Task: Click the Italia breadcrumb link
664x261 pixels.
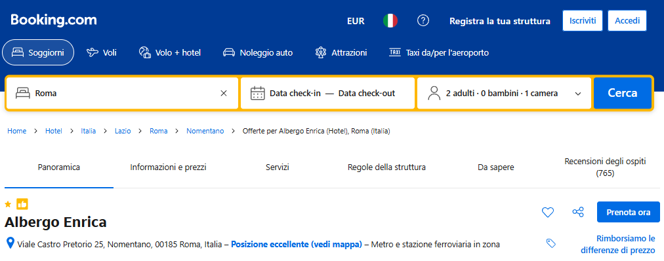Action: coord(89,131)
